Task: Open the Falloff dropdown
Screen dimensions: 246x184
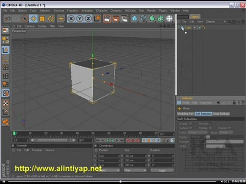Action: [197, 132]
